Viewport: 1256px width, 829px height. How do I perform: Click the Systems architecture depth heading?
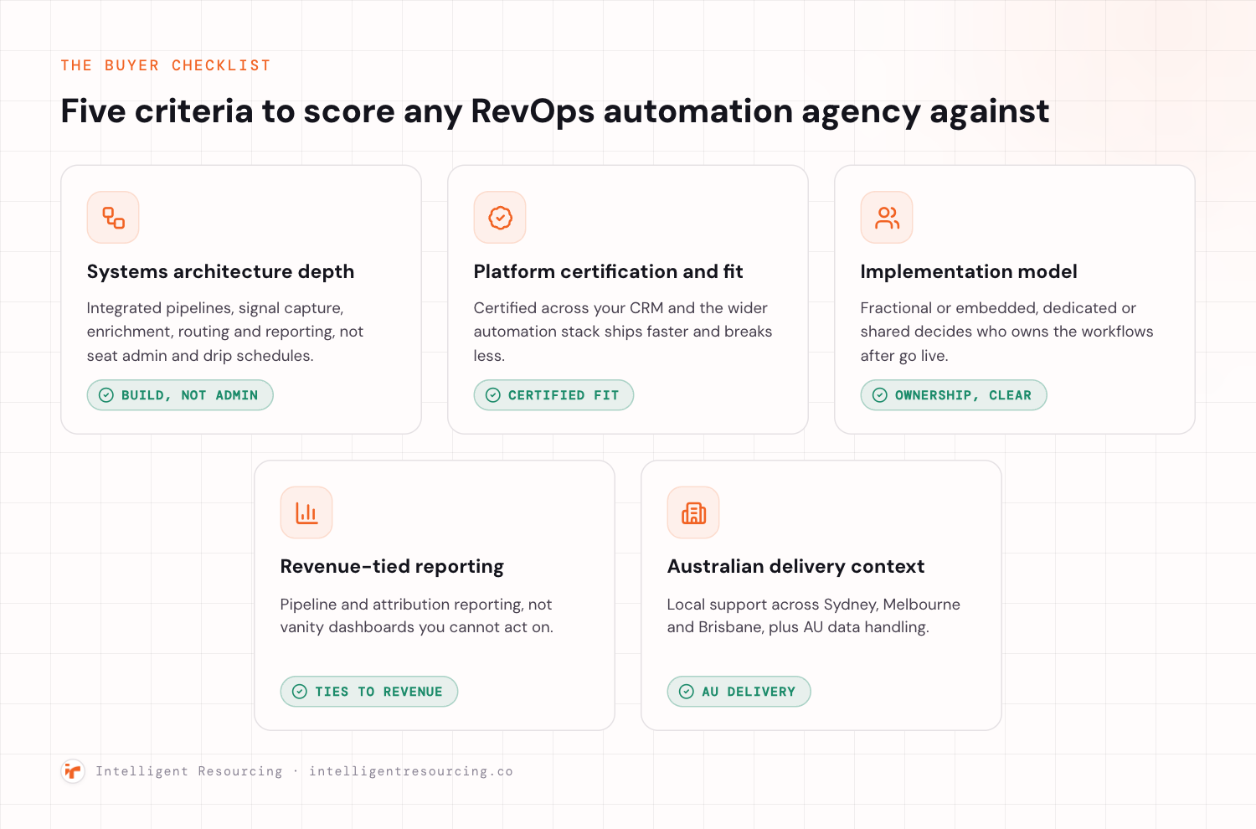pyautogui.click(x=220, y=271)
